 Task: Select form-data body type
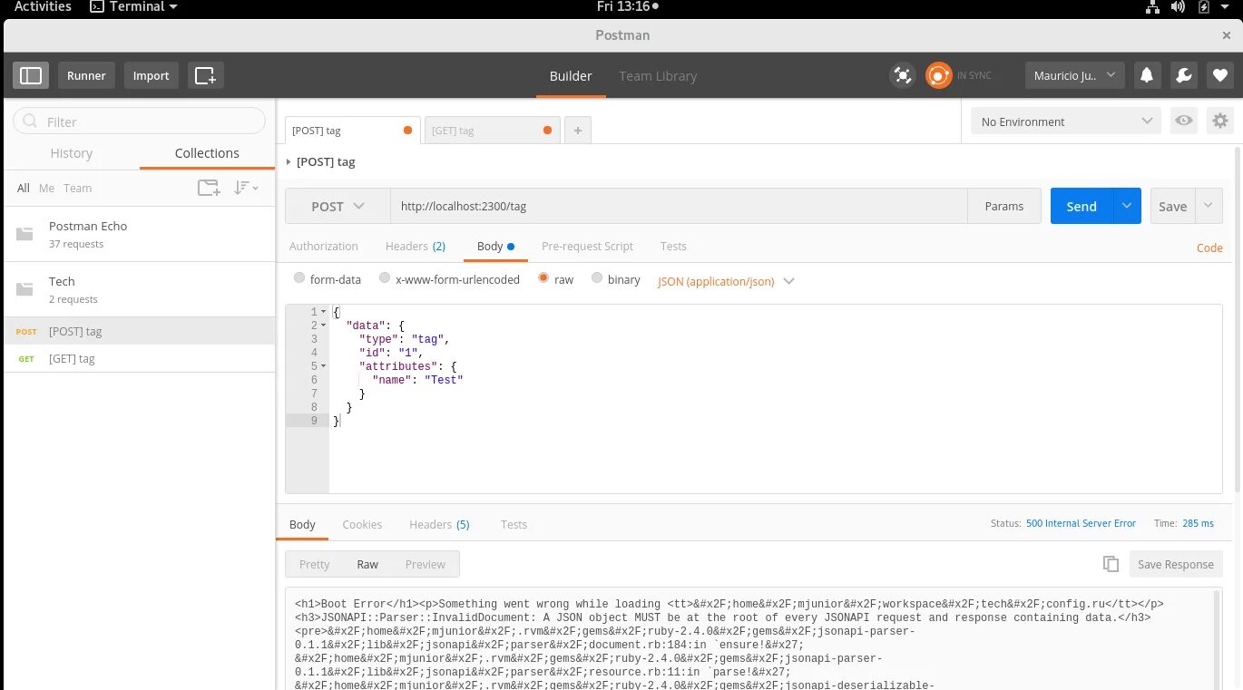coord(299,278)
